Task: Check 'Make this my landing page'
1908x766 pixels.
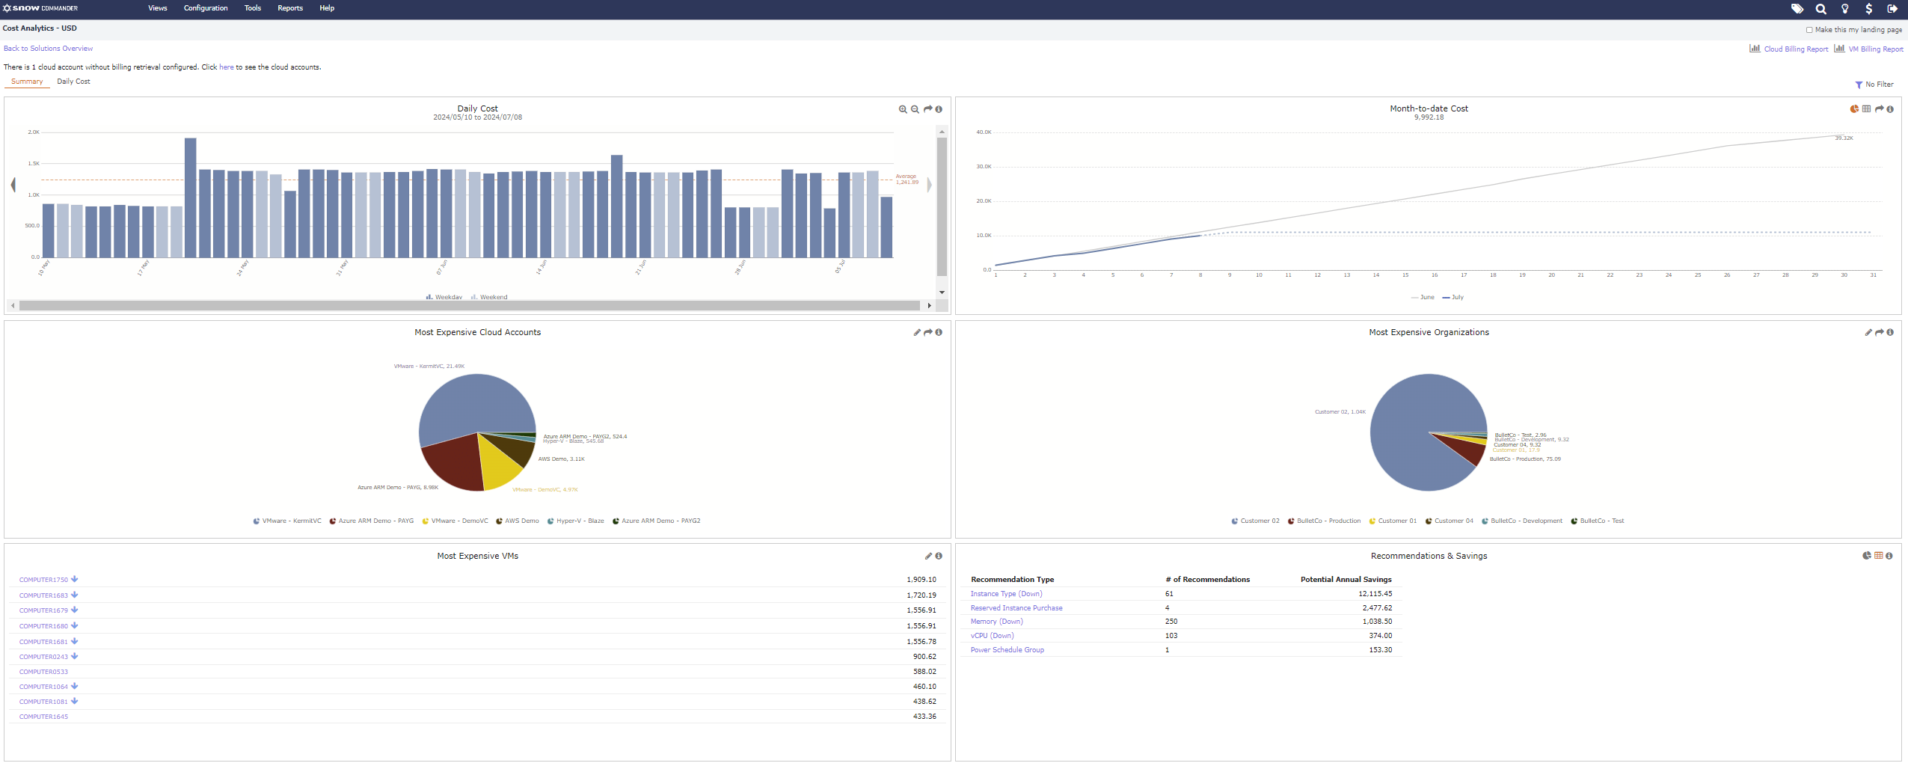Action: click(x=1809, y=30)
